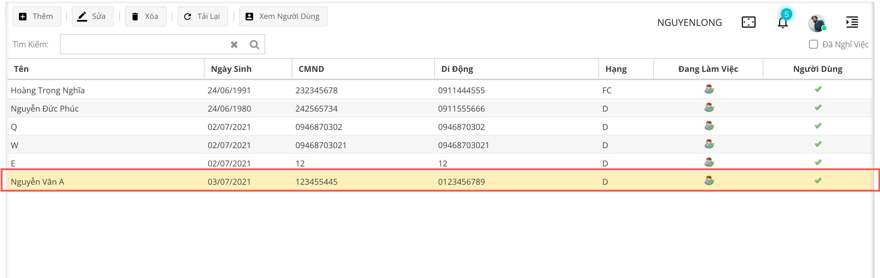The width and height of the screenshot is (880, 278).
Task: Sort by the Tên column header
Action: (21, 69)
